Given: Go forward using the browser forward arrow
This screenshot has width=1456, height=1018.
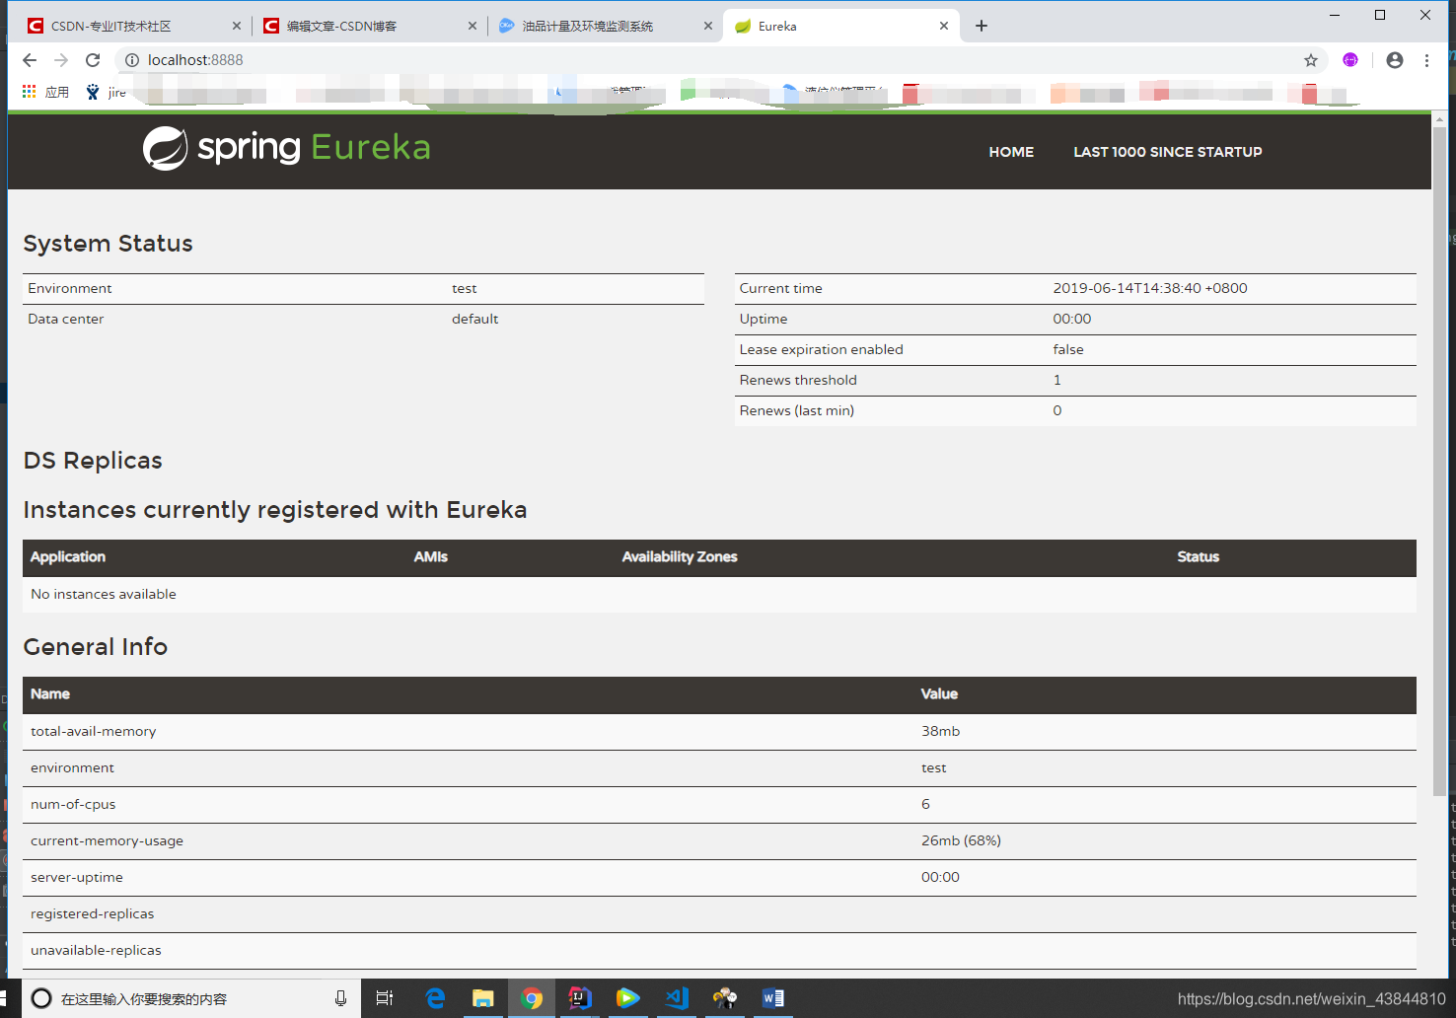Looking at the screenshot, I should pos(61,60).
